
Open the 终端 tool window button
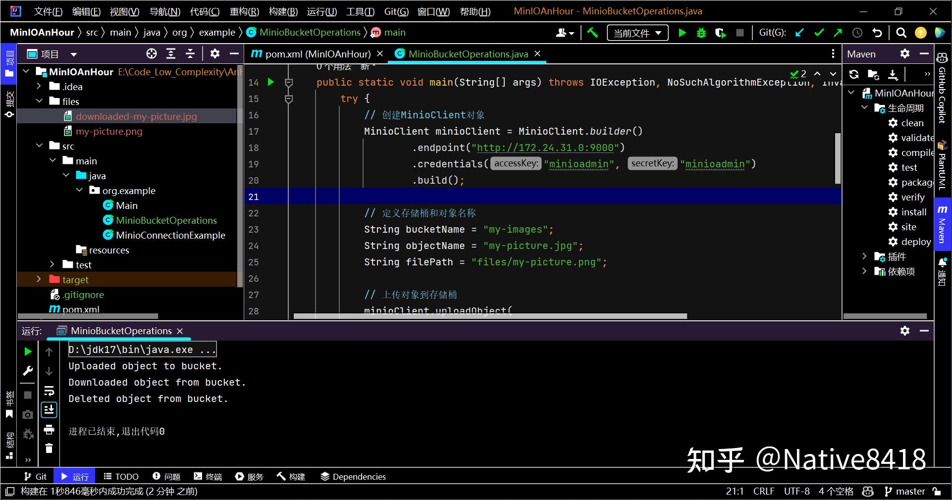(208, 477)
